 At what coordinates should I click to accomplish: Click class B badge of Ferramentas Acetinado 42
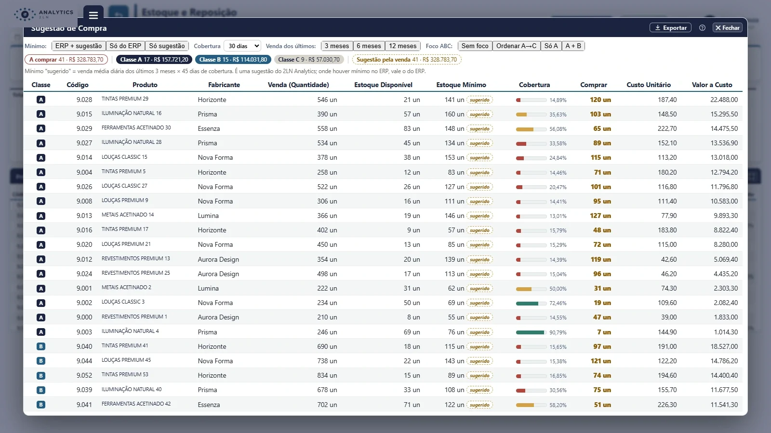(41, 405)
